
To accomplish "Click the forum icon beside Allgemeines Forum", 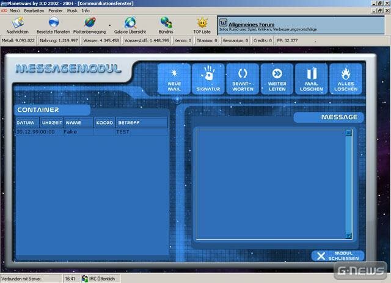I will (x=223, y=23).
